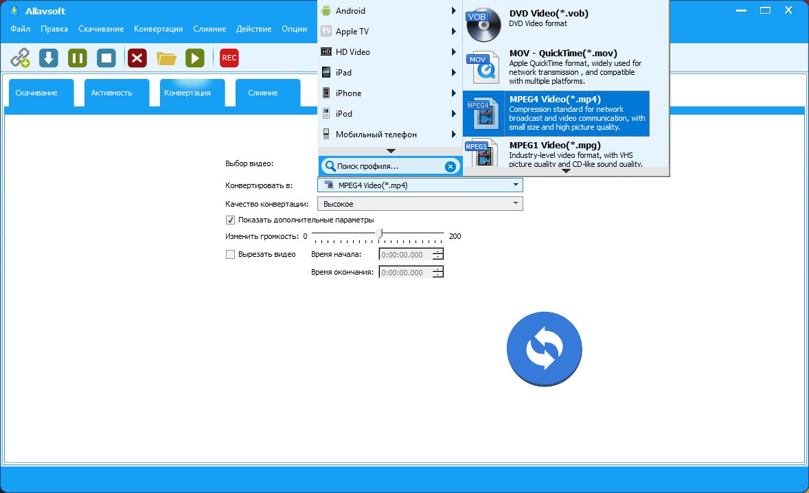Click the paste URL link icon
The width and height of the screenshot is (809, 493).
(20, 58)
